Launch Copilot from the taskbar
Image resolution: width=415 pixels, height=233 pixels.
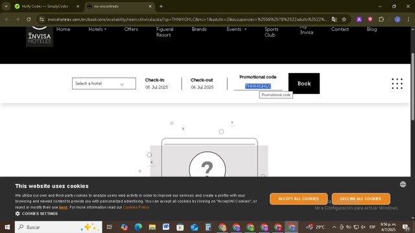124,227
